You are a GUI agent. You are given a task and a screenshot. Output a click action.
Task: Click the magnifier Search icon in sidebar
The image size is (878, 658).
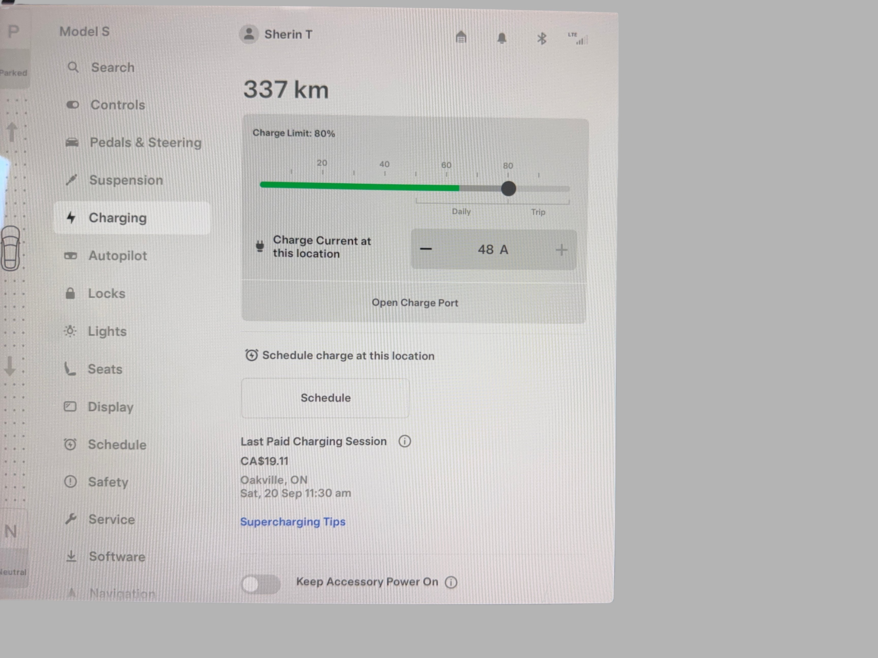click(73, 67)
